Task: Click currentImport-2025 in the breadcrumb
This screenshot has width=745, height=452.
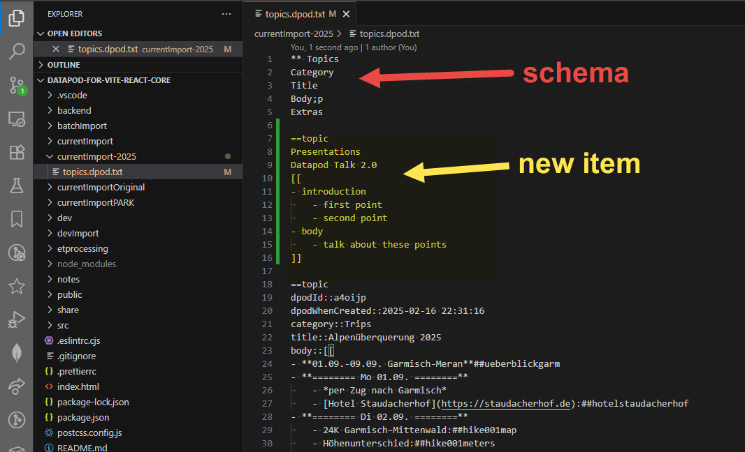Action: pos(294,33)
